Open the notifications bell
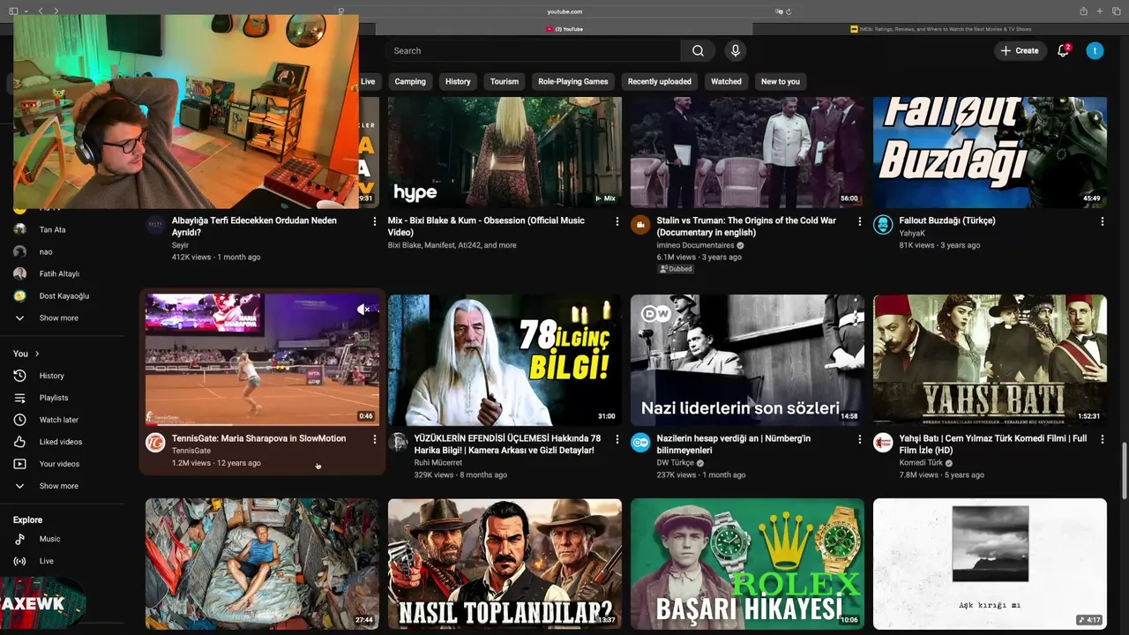This screenshot has width=1129, height=635. [x=1063, y=50]
